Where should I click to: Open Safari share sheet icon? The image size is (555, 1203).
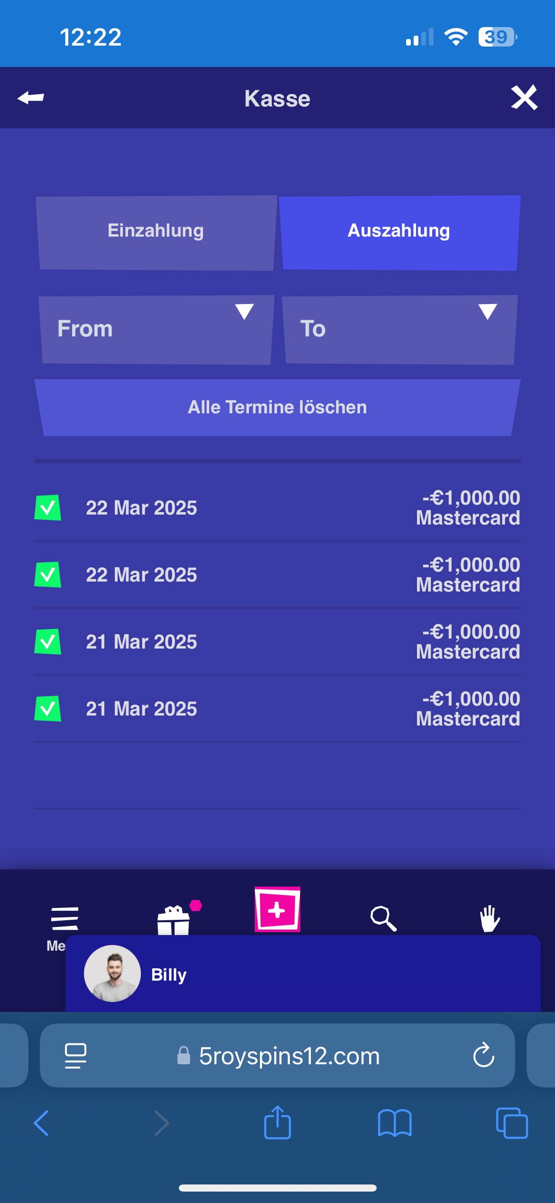pos(277,1123)
